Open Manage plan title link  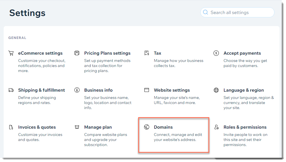click(98, 127)
